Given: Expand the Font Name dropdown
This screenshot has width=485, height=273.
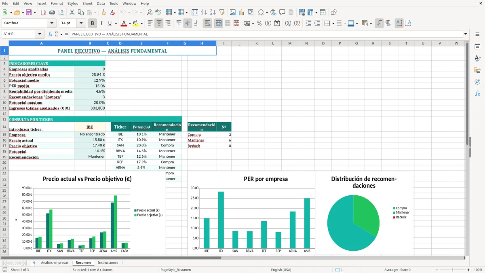Looking at the screenshot, I should [51, 23].
